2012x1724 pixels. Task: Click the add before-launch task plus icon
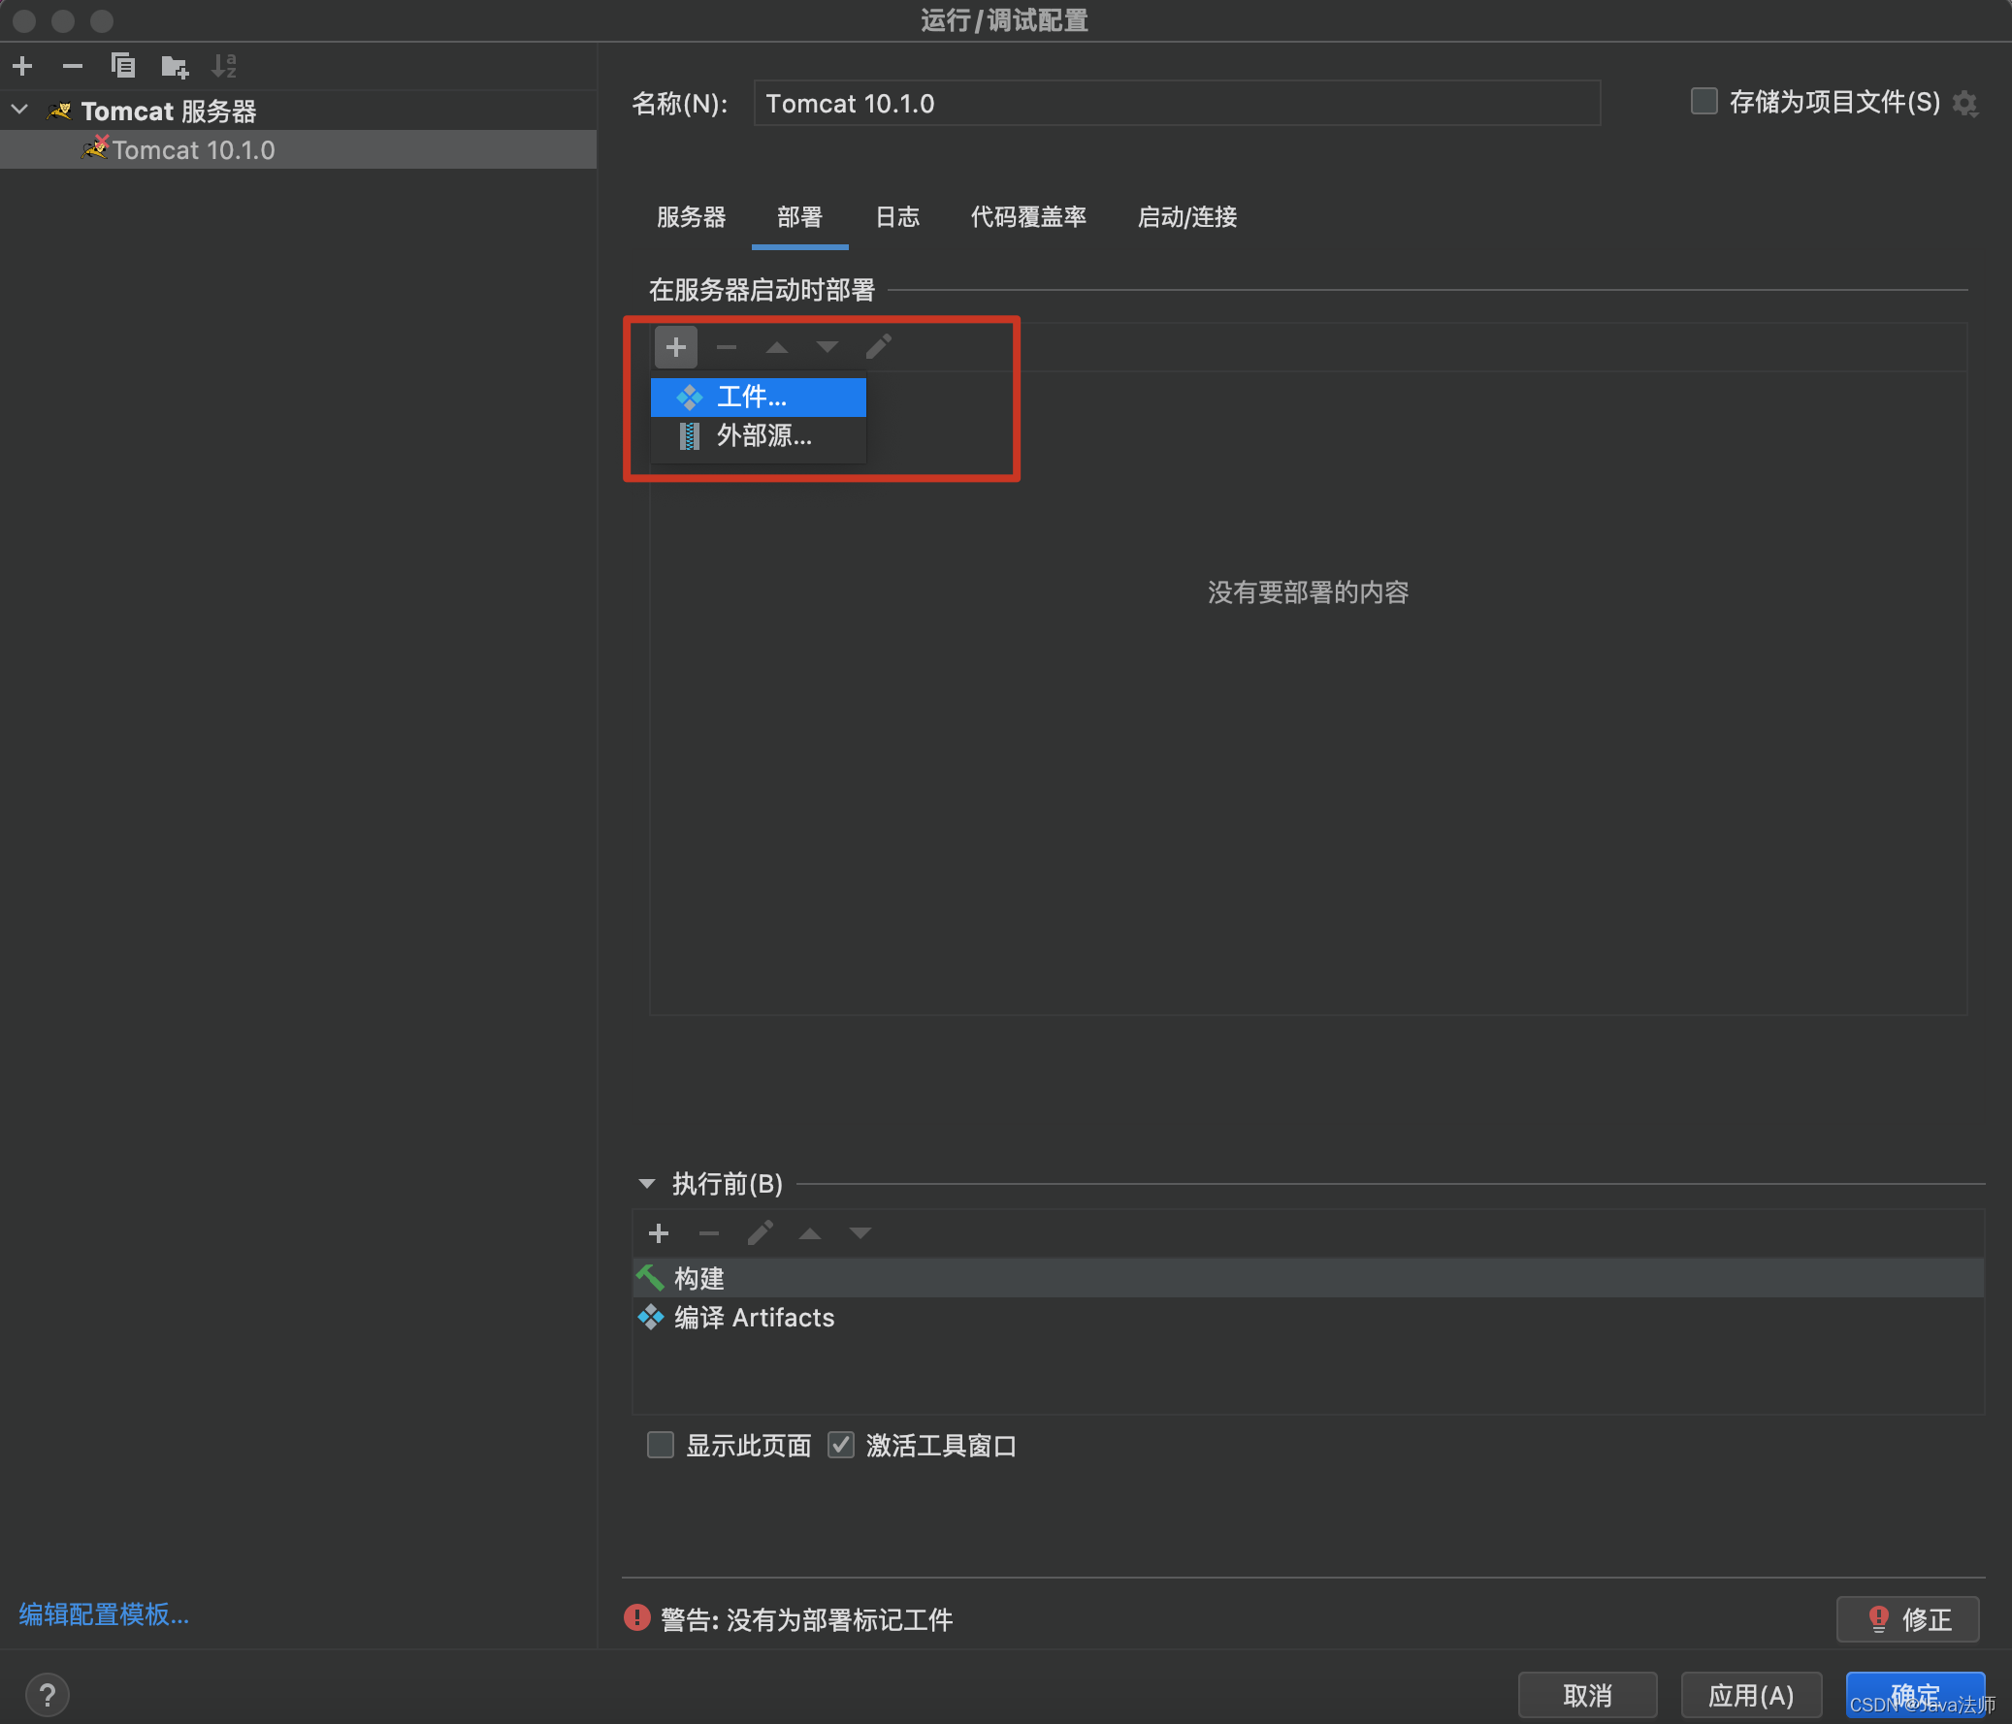point(659,1232)
